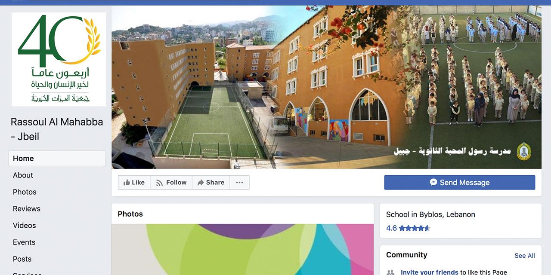551x275 pixels.
Task: Click the Share arrow icon
Action: click(x=201, y=183)
